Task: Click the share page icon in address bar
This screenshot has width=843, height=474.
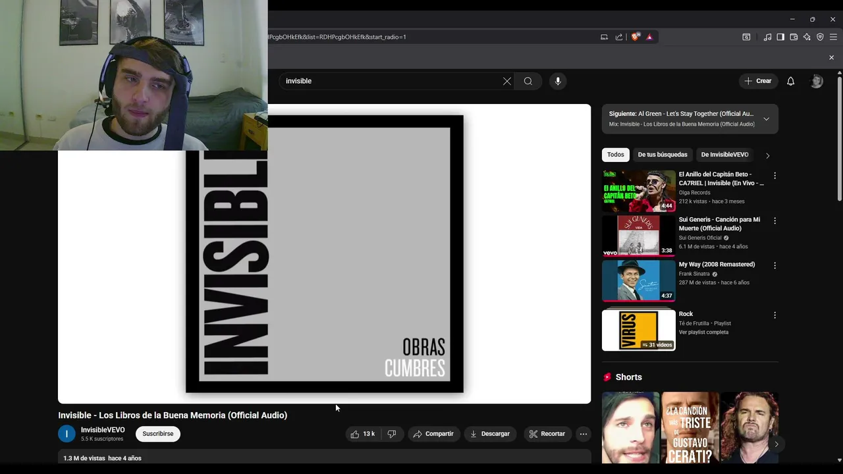Action: tap(619, 37)
